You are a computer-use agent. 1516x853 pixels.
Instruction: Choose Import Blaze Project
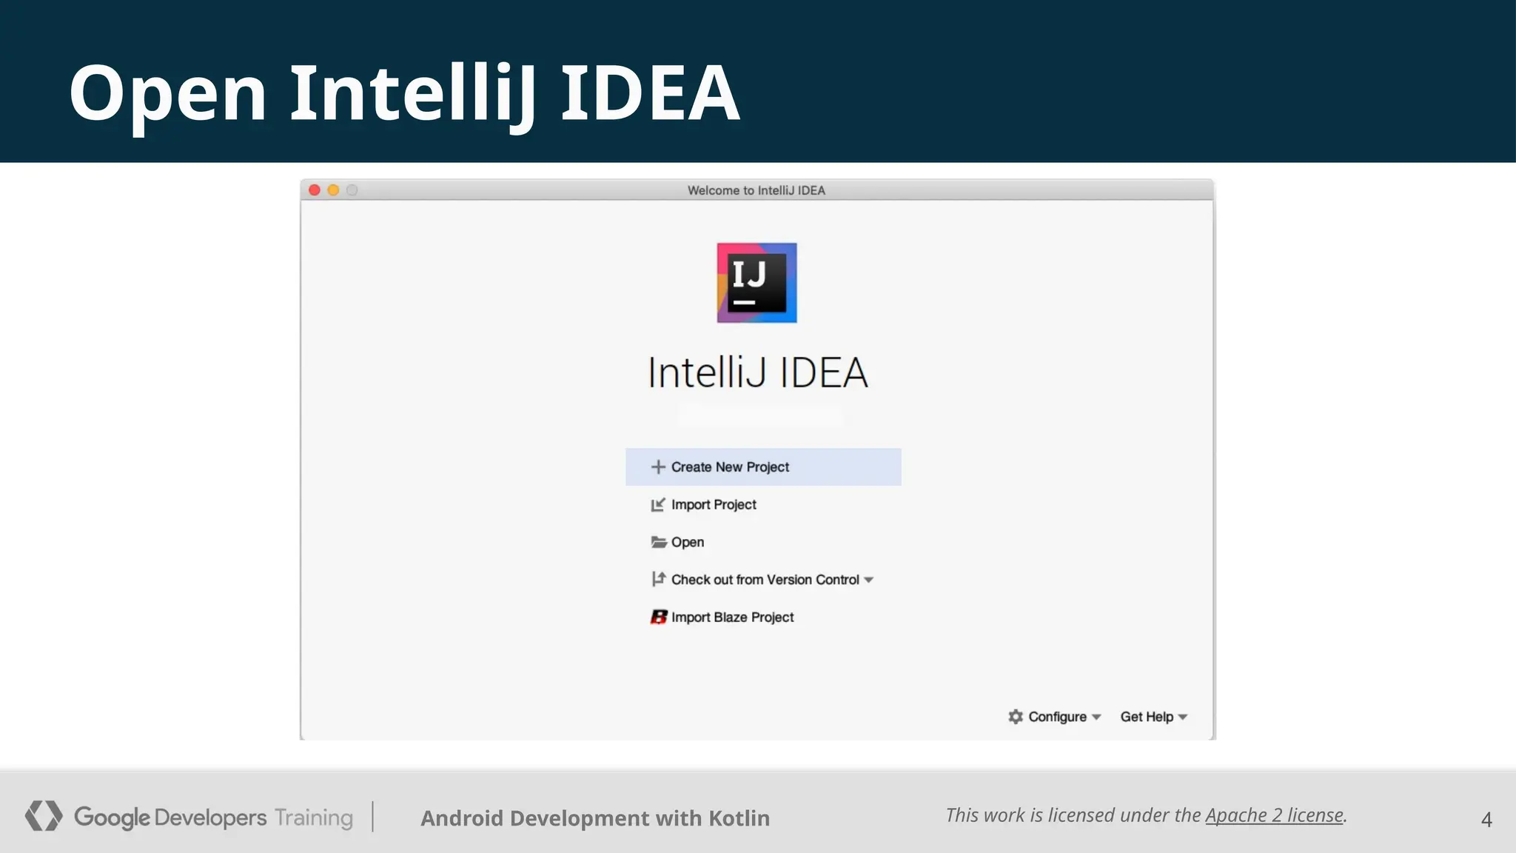pyautogui.click(x=732, y=617)
